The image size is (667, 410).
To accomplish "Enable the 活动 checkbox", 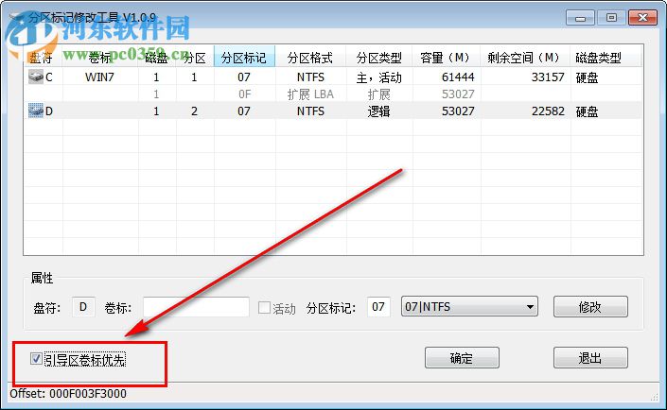I will (x=264, y=308).
